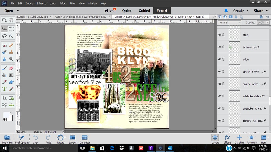
Task: Hide the artstroke white layer
Action: (220, 96)
